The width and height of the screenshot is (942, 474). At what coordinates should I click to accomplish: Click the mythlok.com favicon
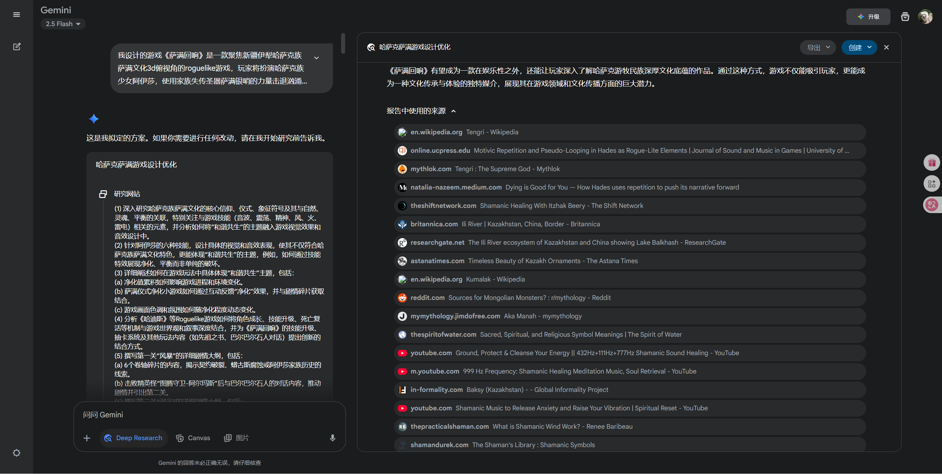(402, 169)
